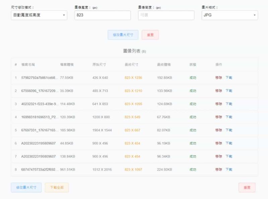
Task: Click the original size 426 X 640
Action: pos(100,78)
